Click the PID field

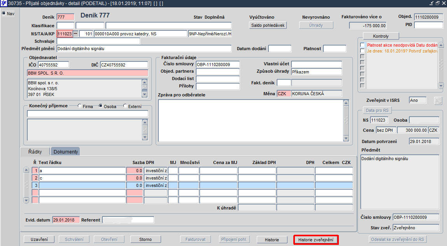click(x=428, y=25)
